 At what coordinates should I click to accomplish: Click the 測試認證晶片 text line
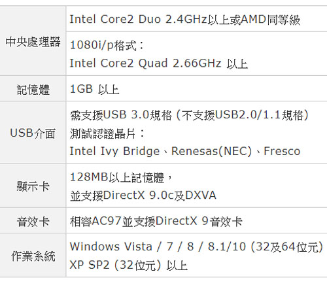point(107,133)
